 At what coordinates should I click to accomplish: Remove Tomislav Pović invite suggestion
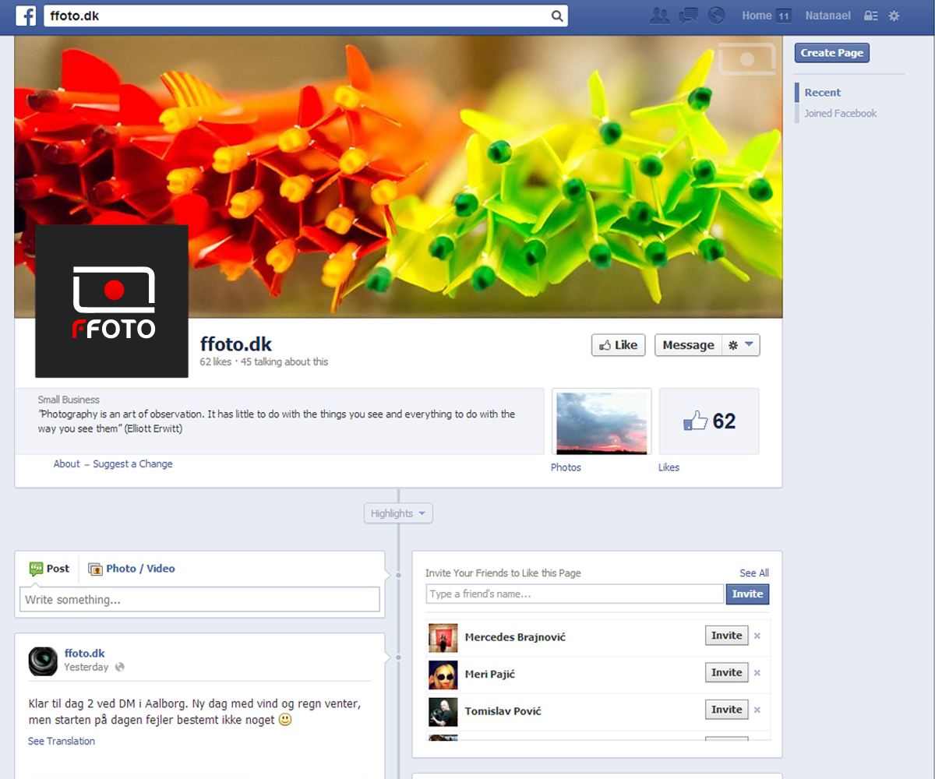(757, 710)
